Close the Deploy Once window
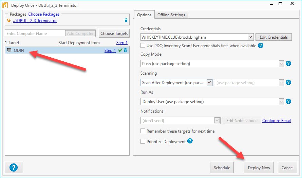This screenshot has width=302, height=178. (x=292, y=3)
